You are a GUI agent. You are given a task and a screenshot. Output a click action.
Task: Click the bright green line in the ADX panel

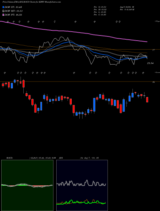(x=81, y=202)
